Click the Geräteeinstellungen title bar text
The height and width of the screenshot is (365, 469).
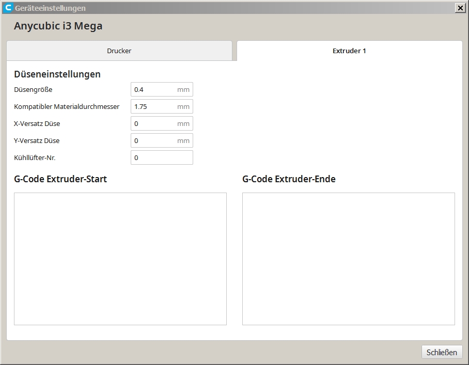tap(50, 8)
